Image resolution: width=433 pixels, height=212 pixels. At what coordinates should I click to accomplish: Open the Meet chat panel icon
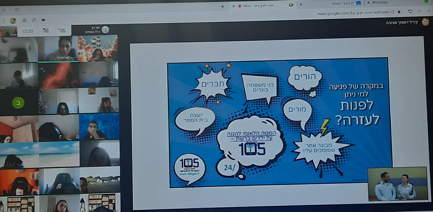(46, 31)
